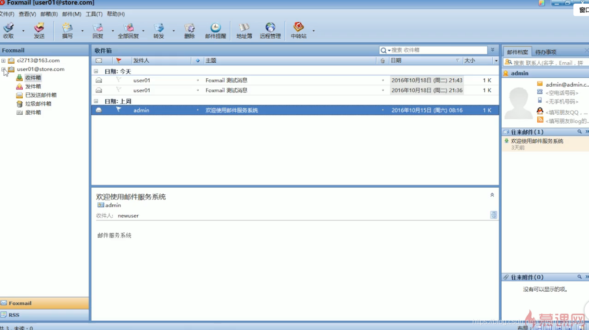Image resolution: width=589 pixels, height=330 pixels.
Task: Open the 中转站 dropdown arrow
Action: point(314,31)
